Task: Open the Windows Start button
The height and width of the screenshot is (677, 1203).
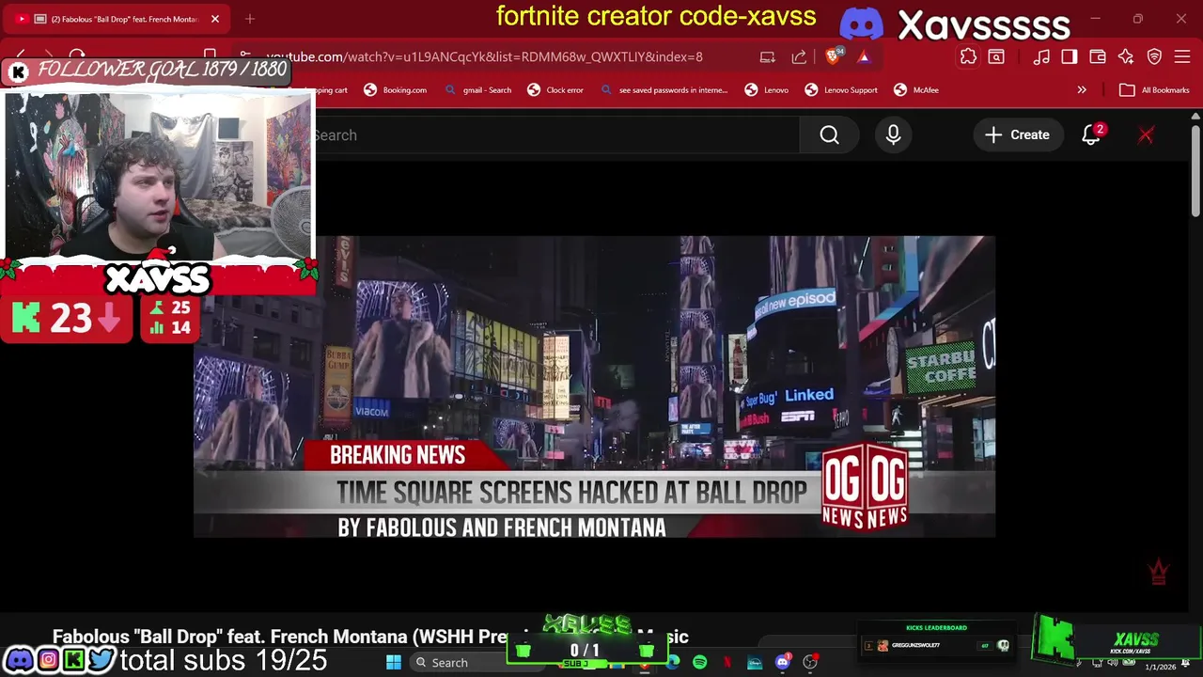Action: (x=394, y=663)
